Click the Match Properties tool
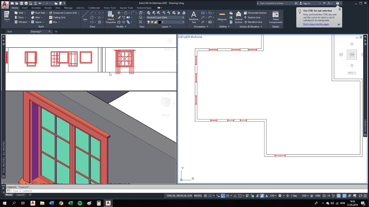The image size is (369, 207). click(x=111, y=17)
